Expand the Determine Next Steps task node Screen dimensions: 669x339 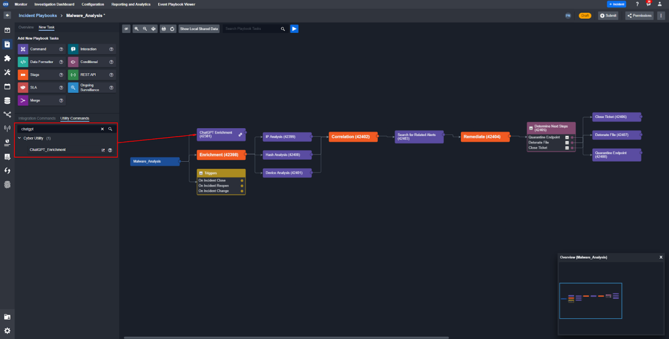click(x=531, y=128)
